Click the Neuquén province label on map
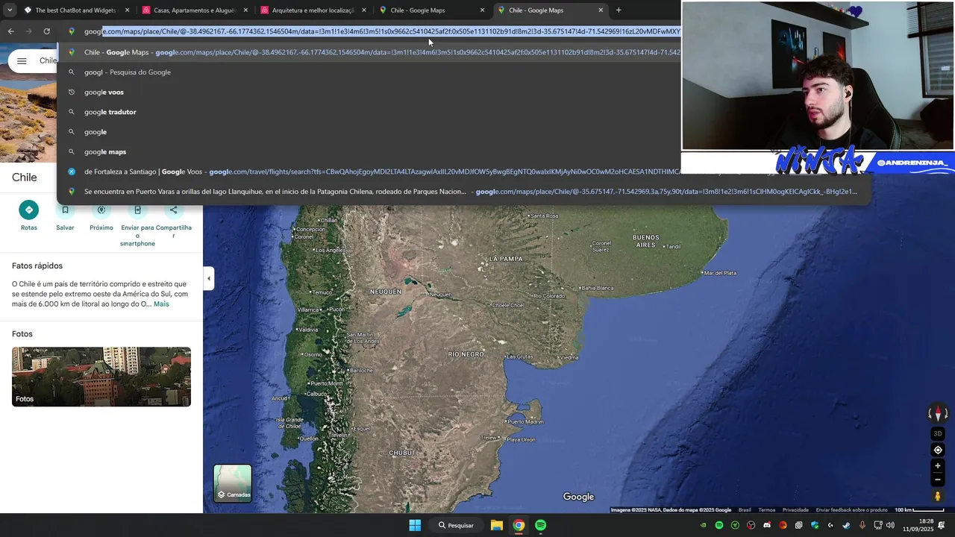Image resolution: width=955 pixels, height=537 pixels. pos(386,292)
